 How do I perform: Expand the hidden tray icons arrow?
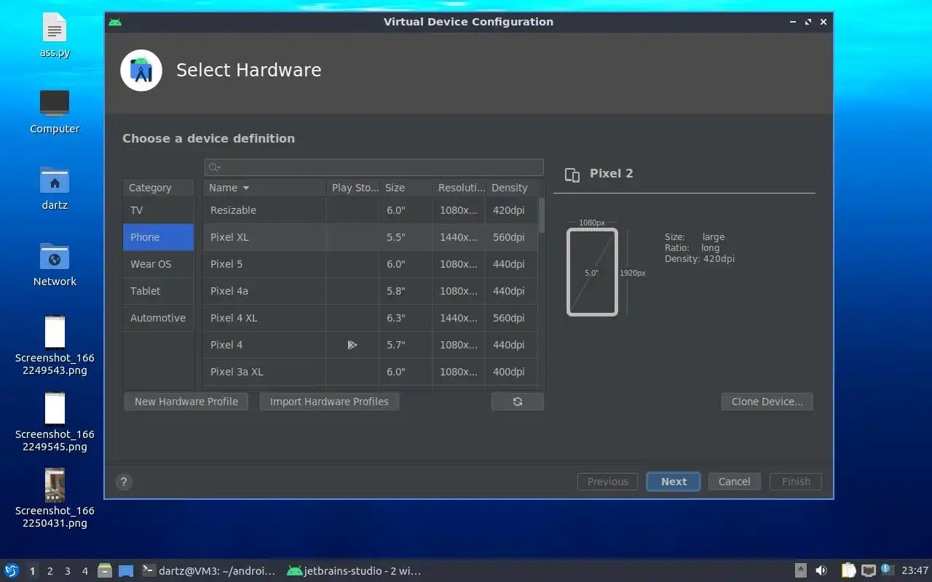pyautogui.click(x=800, y=570)
